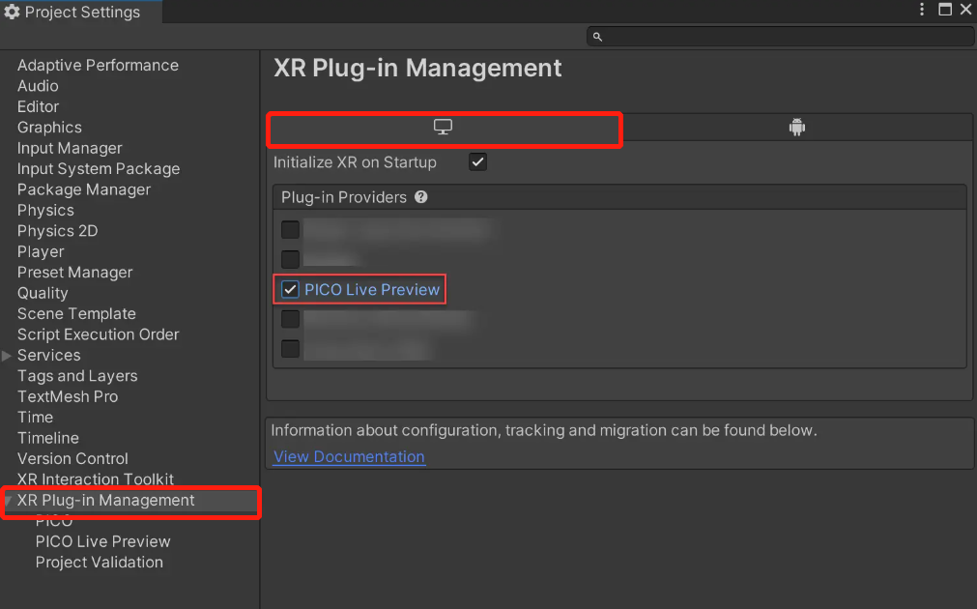Open Package Manager settings
The height and width of the screenshot is (609, 977).
(x=84, y=189)
